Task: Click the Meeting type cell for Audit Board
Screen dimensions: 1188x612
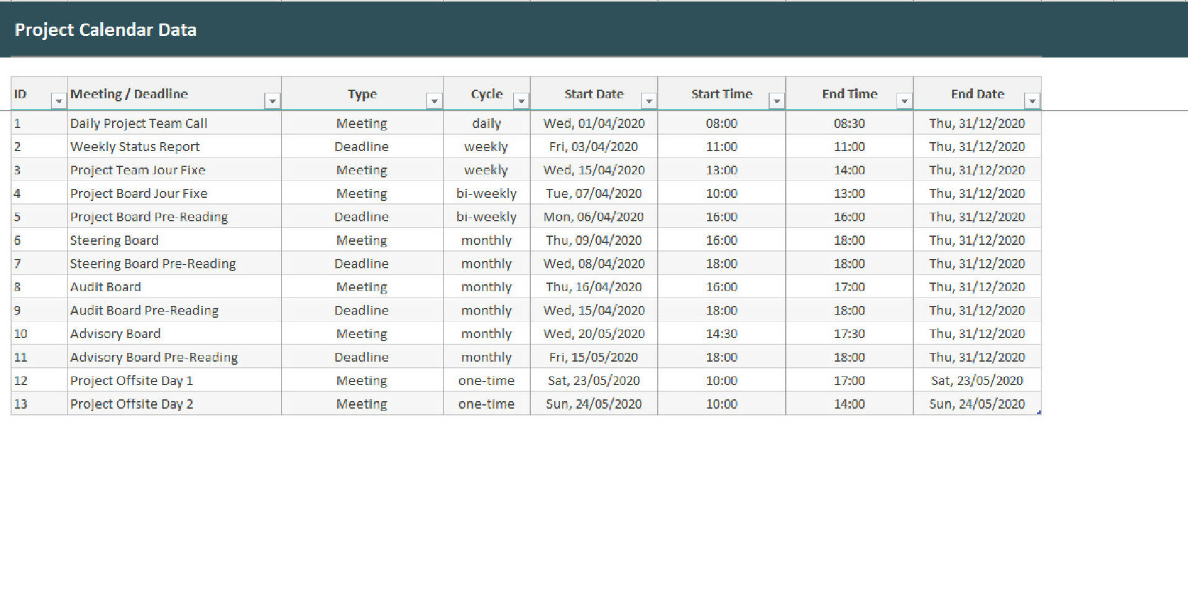Action: [362, 286]
